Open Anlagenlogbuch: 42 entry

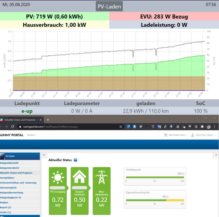10,197
